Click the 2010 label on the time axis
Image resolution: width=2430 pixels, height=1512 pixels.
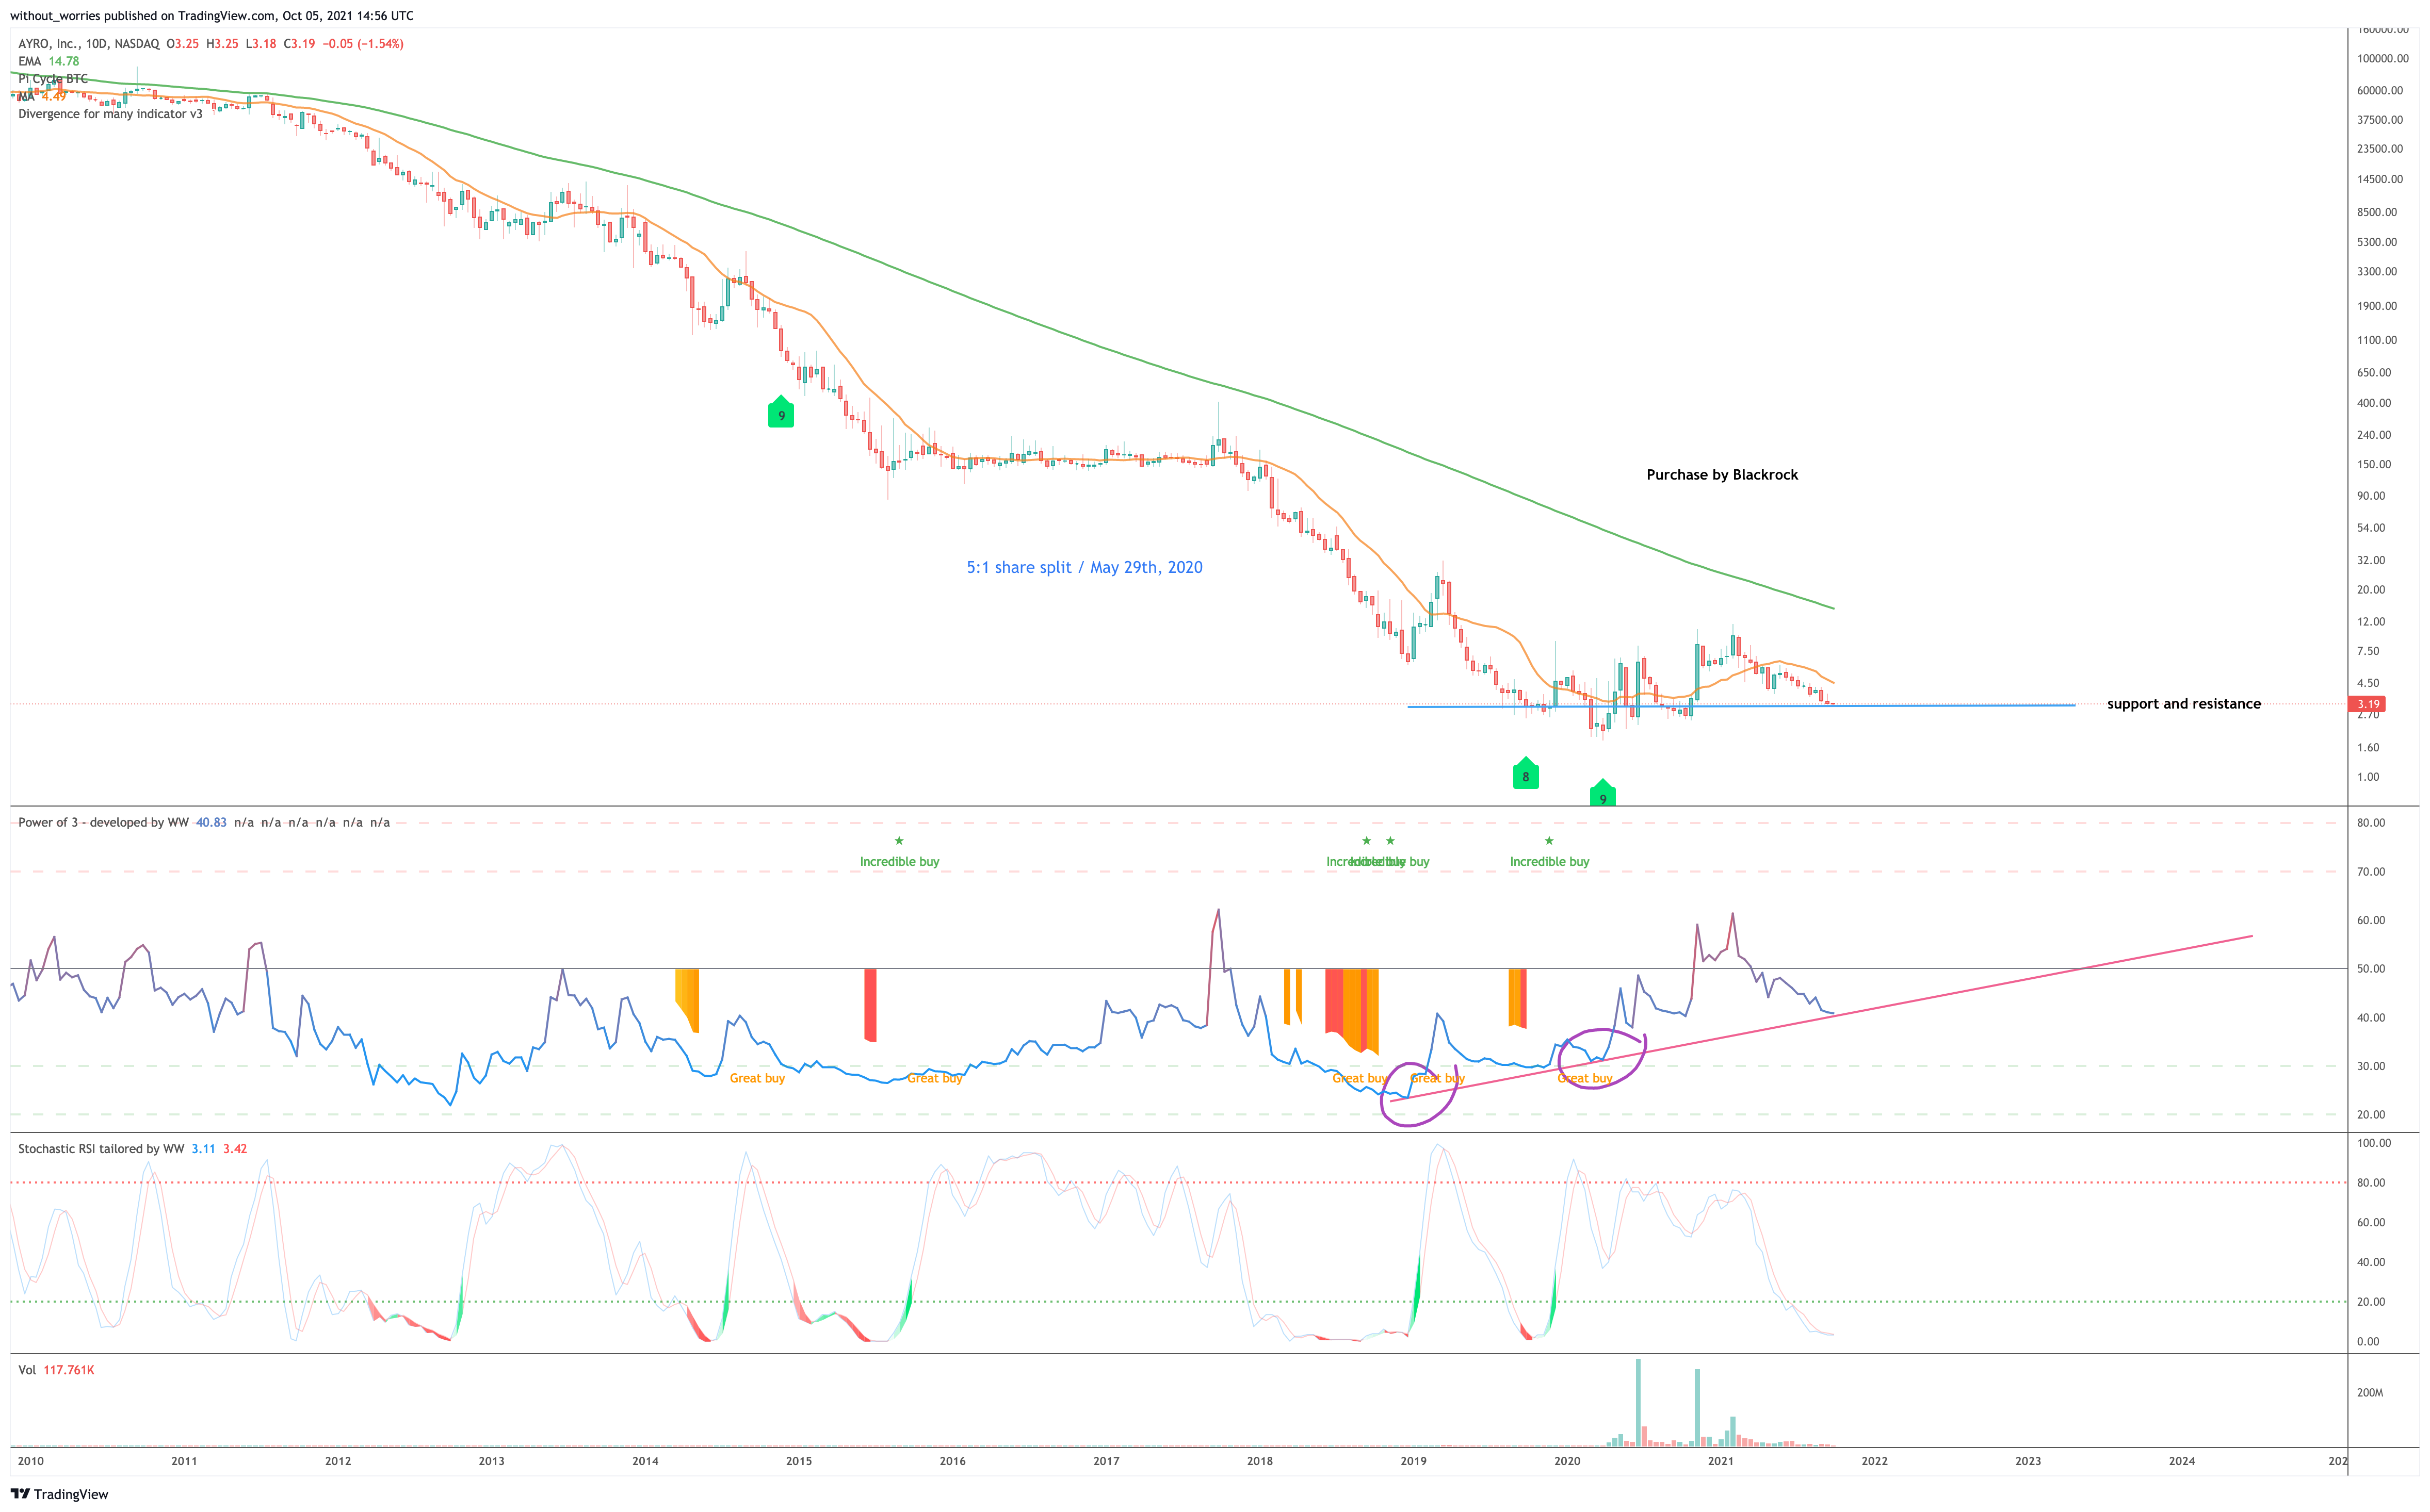pos(31,1461)
